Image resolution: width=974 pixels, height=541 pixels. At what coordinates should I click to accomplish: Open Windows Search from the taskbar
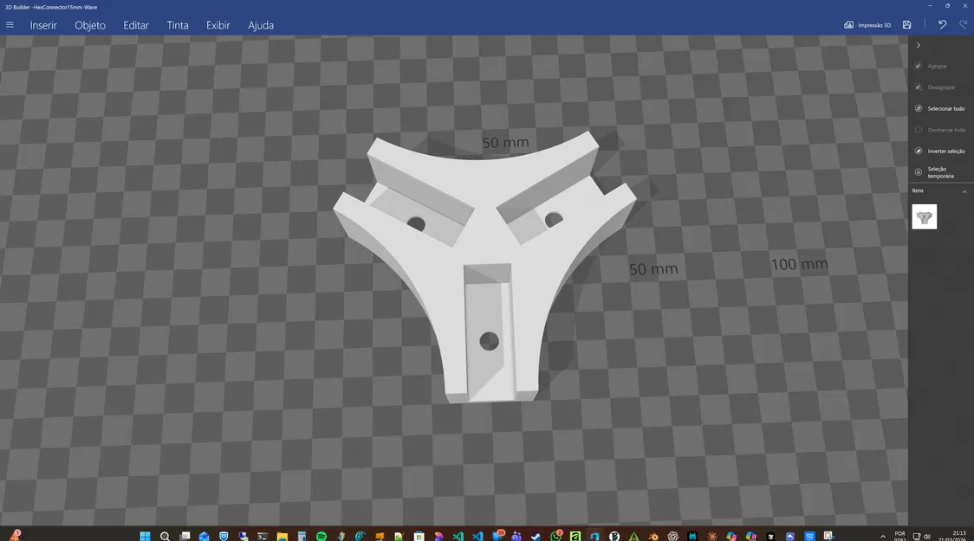coord(165,534)
